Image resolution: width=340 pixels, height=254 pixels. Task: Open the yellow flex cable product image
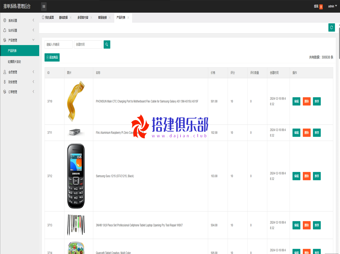(76, 101)
